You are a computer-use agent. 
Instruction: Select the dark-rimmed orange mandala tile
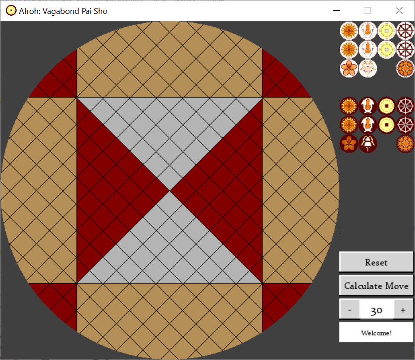pos(405,144)
